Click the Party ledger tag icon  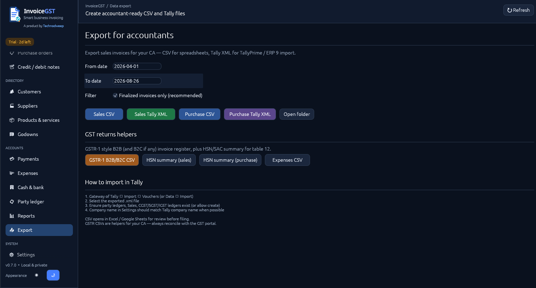click(12, 202)
